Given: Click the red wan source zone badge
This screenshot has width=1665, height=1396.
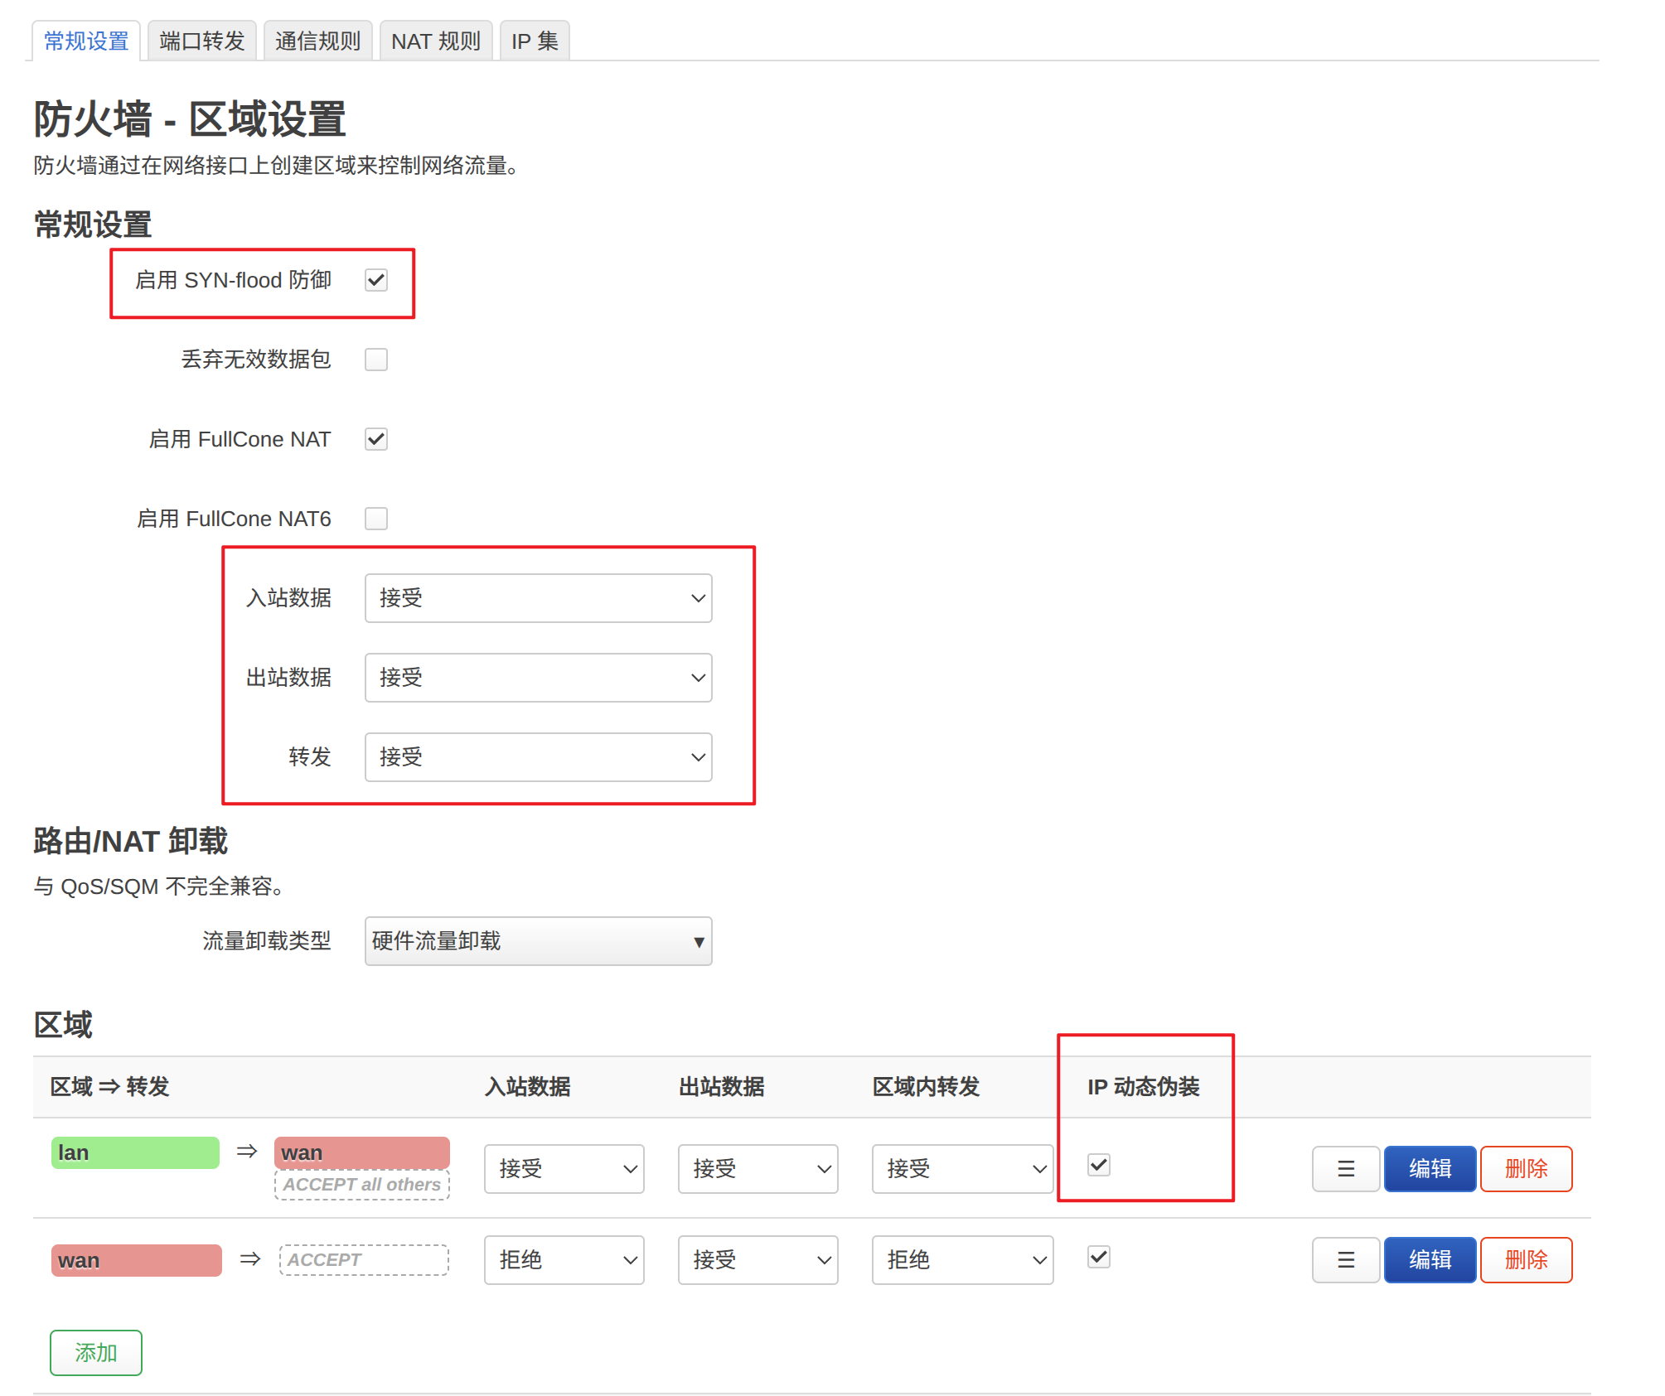Looking at the screenshot, I should point(136,1260).
